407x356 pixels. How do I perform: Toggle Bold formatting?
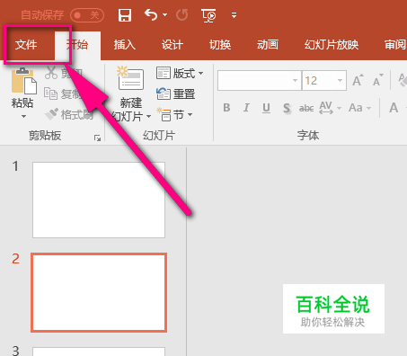point(226,108)
